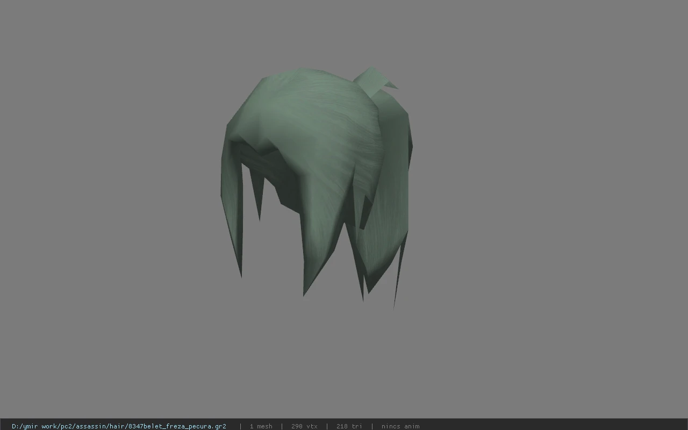Click the '218 tri' triangle count
This screenshot has width=688, height=430.
[x=349, y=426]
